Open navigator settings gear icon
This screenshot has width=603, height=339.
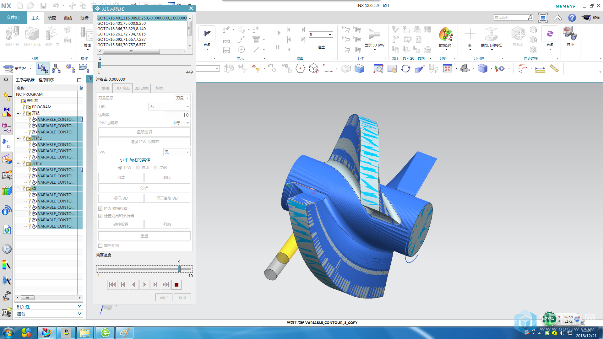pyautogui.click(x=6, y=79)
